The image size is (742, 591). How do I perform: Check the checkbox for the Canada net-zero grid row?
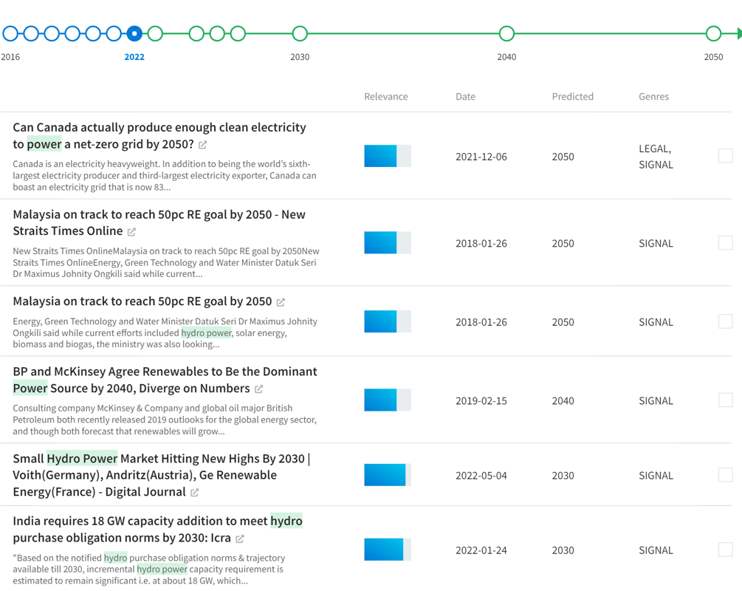(725, 155)
